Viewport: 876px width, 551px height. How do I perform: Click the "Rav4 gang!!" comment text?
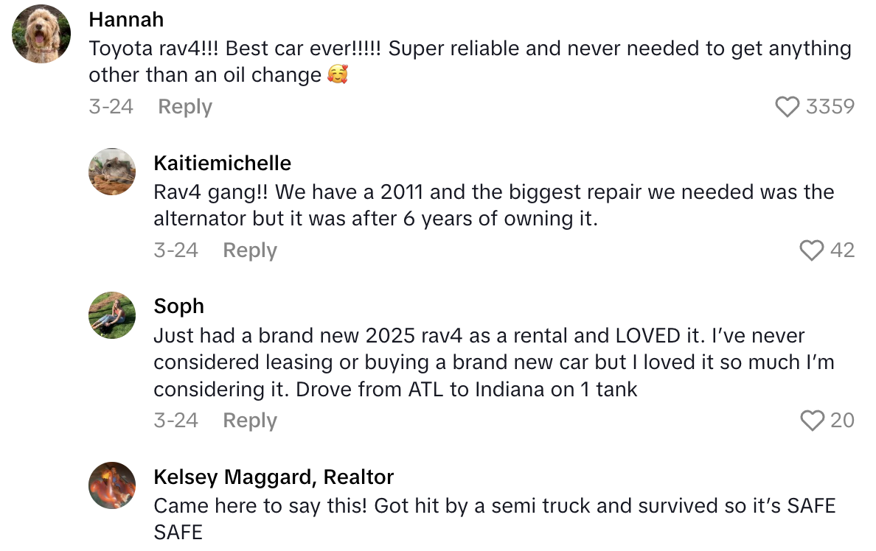point(493,206)
